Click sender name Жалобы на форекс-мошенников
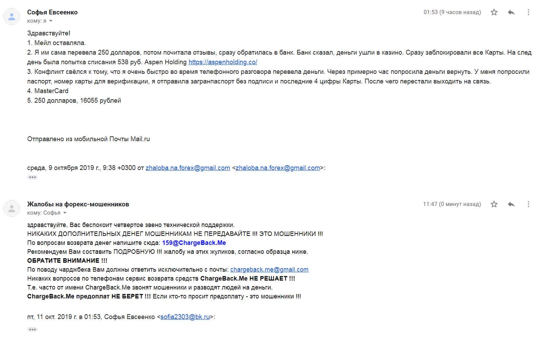 click(78, 204)
